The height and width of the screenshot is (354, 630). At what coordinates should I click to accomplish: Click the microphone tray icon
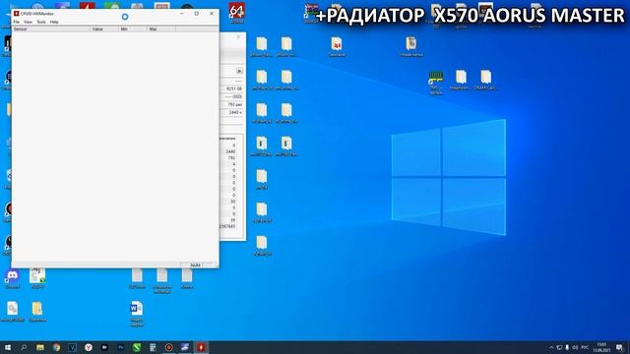[567, 347]
